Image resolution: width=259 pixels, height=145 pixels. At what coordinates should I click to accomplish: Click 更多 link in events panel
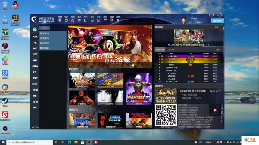coord(217,27)
